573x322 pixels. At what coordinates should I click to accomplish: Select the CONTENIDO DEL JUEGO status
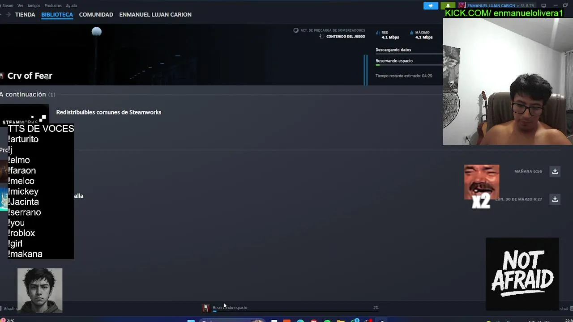[346, 37]
